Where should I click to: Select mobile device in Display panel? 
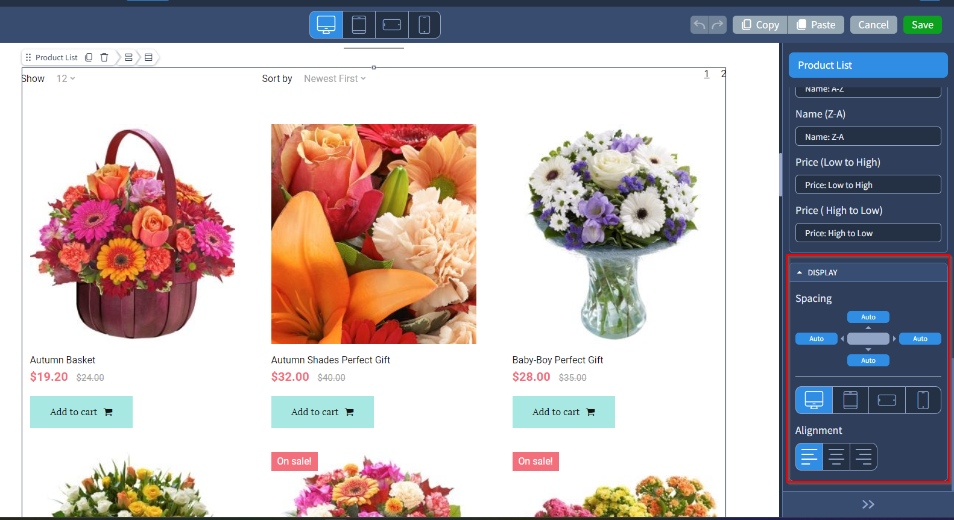(x=923, y=400)
